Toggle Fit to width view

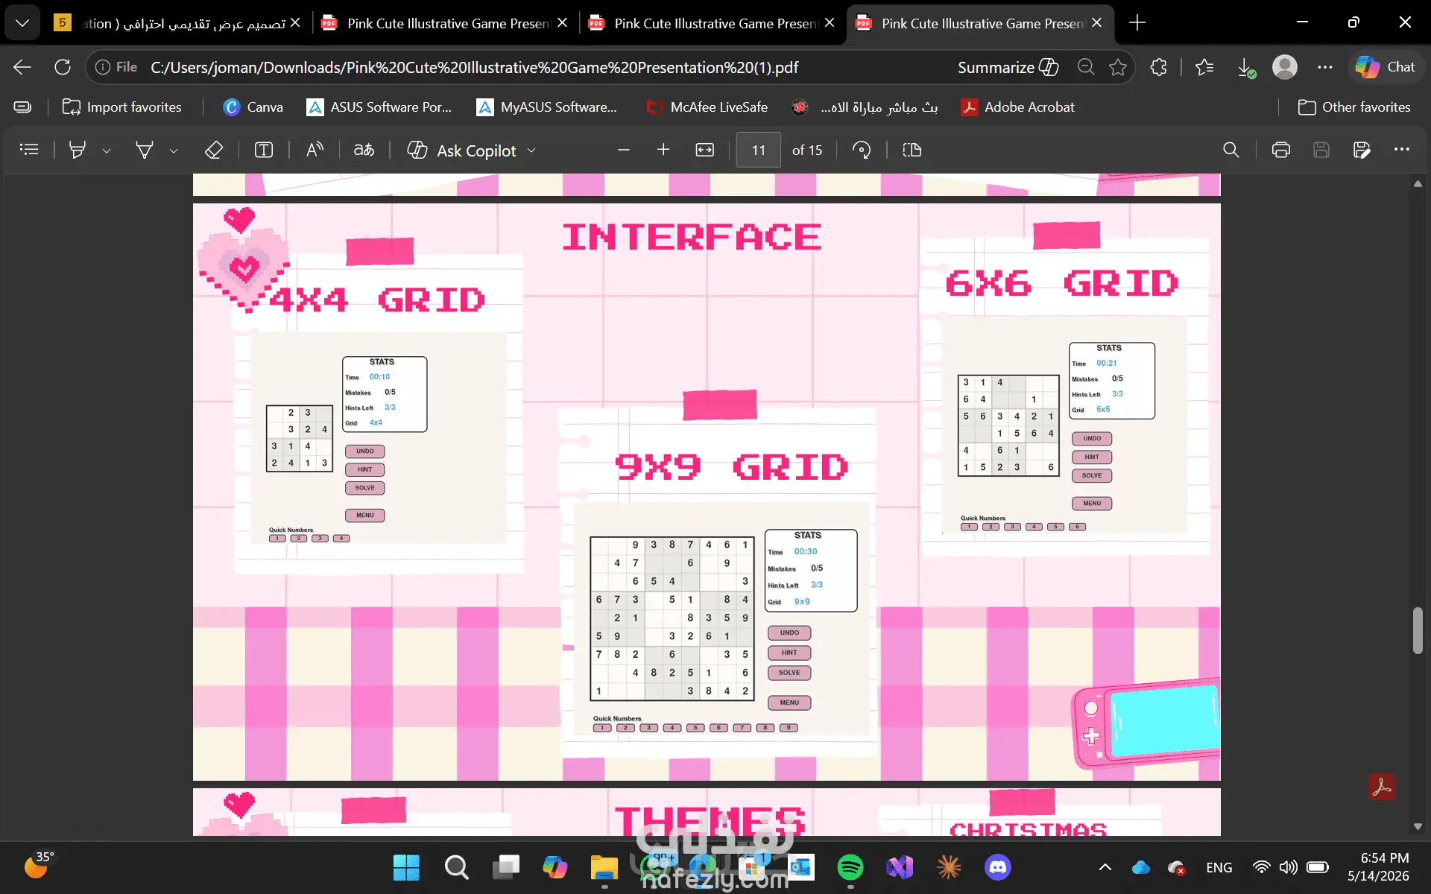point(704,150)
